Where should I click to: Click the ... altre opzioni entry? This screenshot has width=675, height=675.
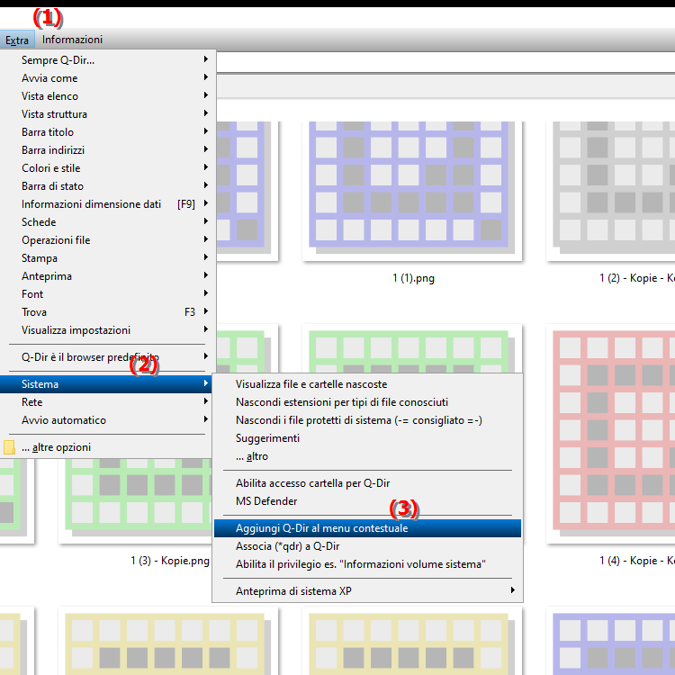pyautogui.click(x=108, y=447)
